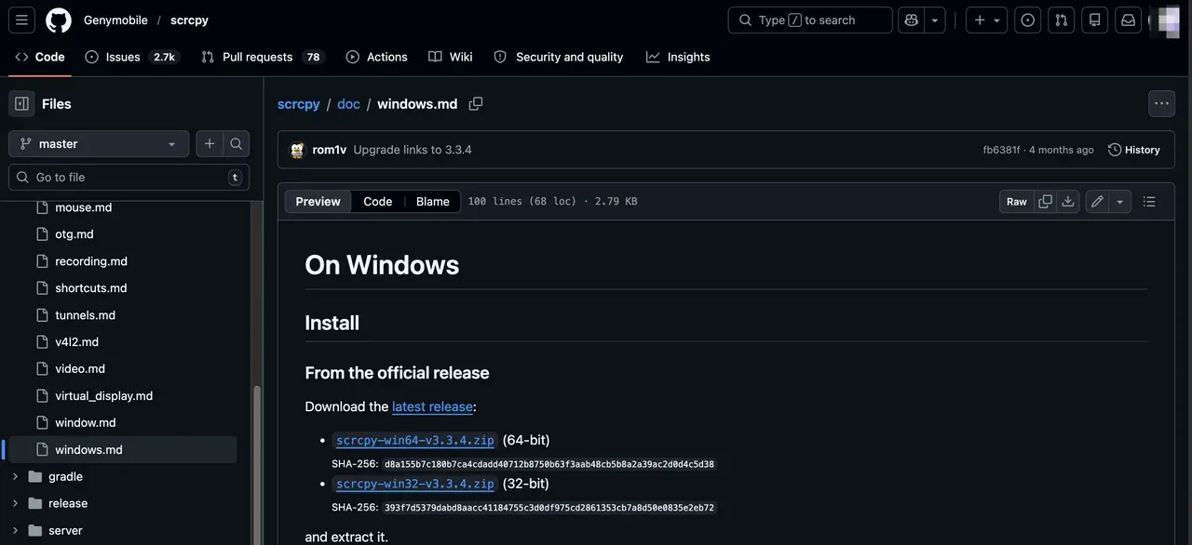The height and width of the screenshot is (545, 1192).
Task: Open rom1v author profile link
Action: 330,150
